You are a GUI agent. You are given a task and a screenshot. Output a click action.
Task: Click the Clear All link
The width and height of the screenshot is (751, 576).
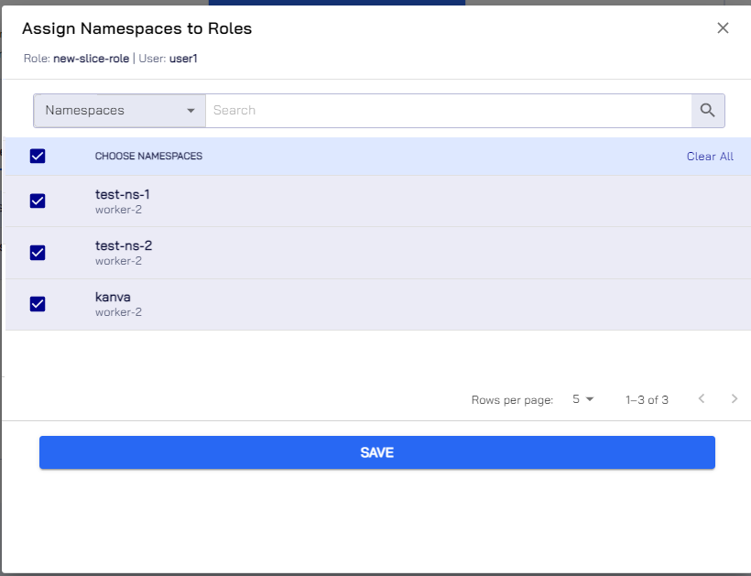[x=710, y=157]
